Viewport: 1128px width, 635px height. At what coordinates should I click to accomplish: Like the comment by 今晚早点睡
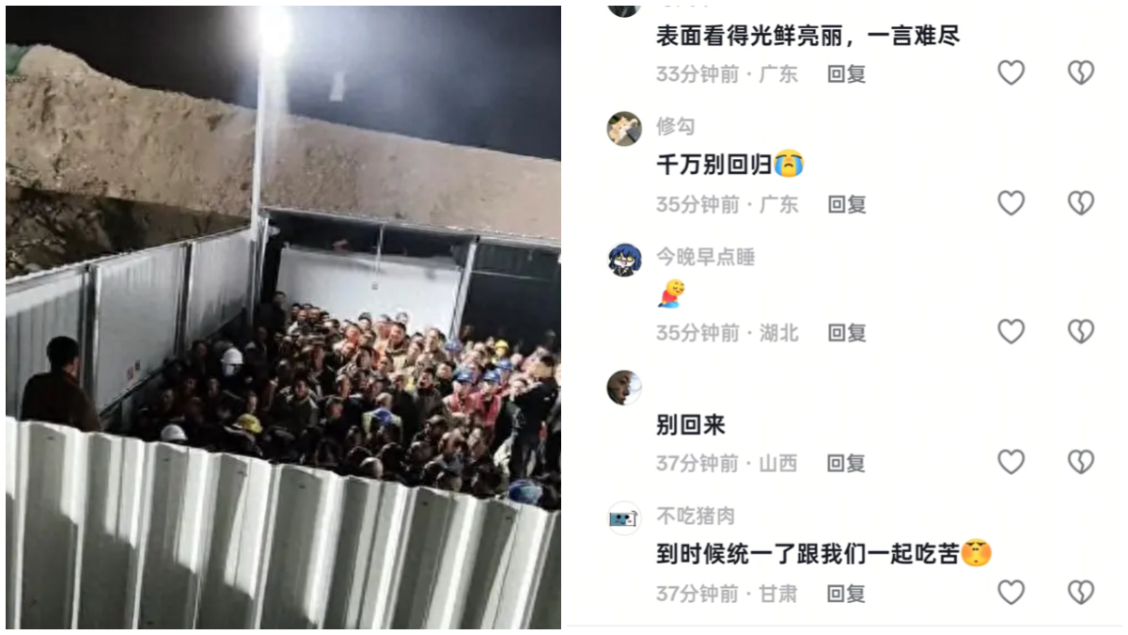[x=1010, y=331]
